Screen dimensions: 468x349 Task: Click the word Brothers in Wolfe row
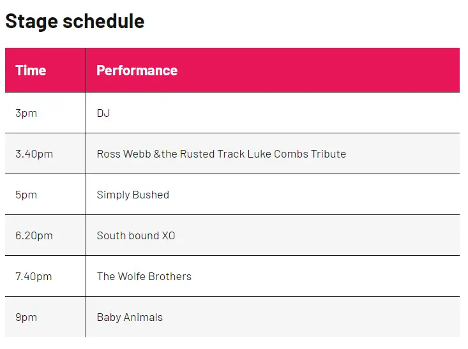pos(170,276)
